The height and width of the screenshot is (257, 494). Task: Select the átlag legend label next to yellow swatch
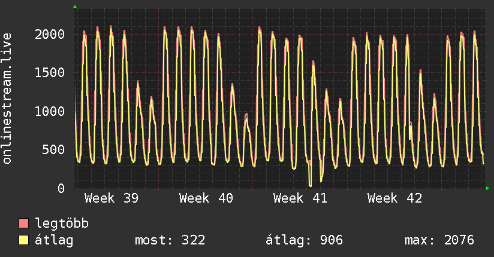(55, 241)
